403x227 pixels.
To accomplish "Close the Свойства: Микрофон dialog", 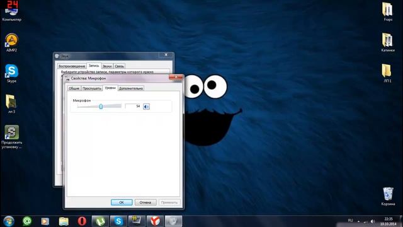I will pyautogui.click(x=176, y=77).
